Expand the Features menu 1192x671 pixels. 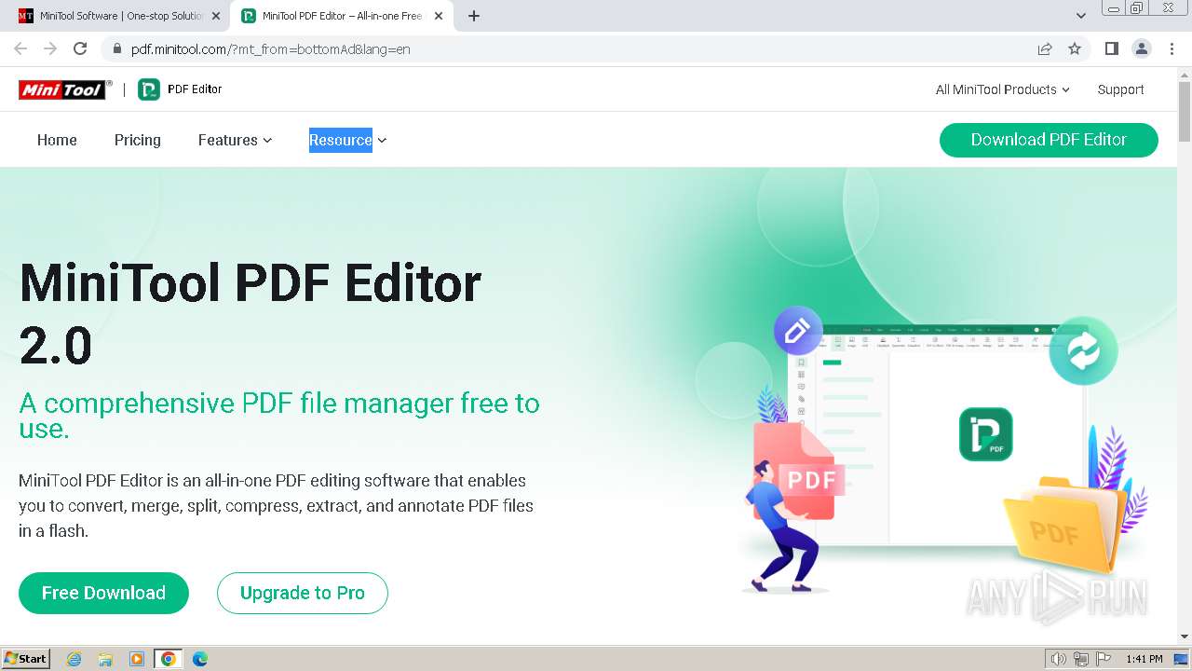click(x=236, y=140)
